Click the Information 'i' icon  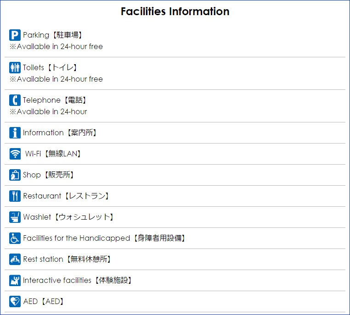pyautogui.click(x=15, y=133)
